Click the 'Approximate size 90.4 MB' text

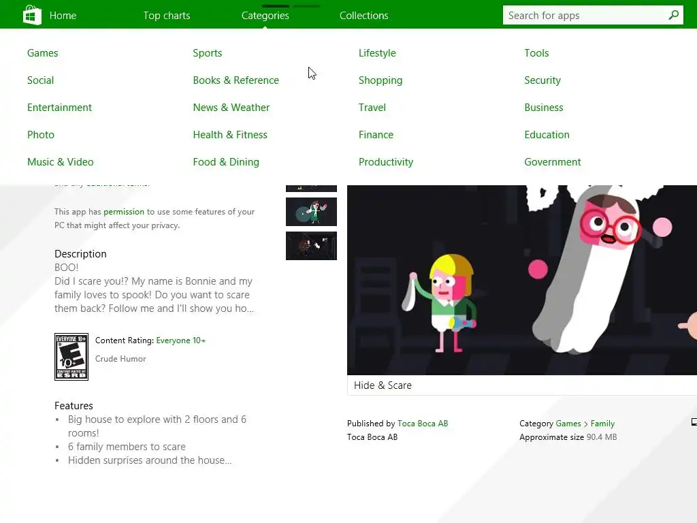[x=568, y=437]
